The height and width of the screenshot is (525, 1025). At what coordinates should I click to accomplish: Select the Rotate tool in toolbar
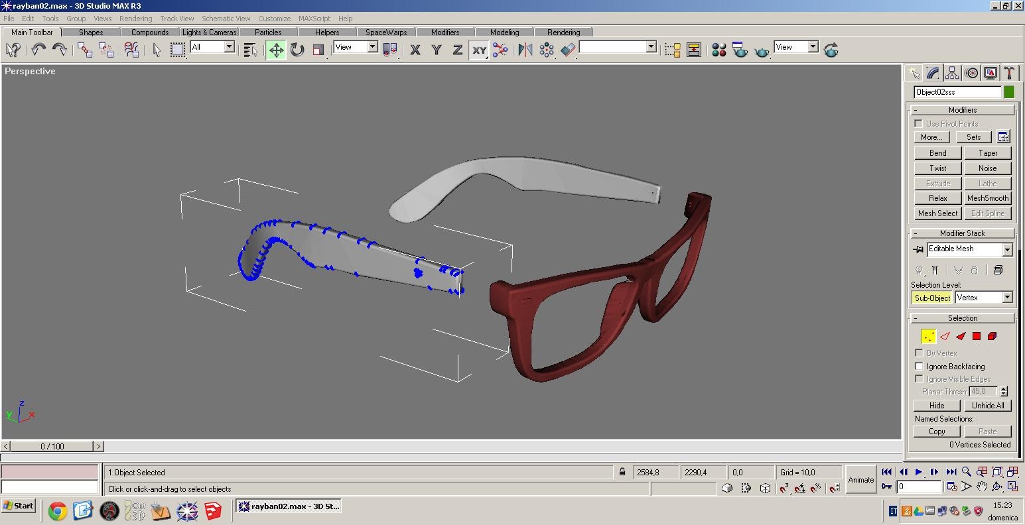coord(297,50)
